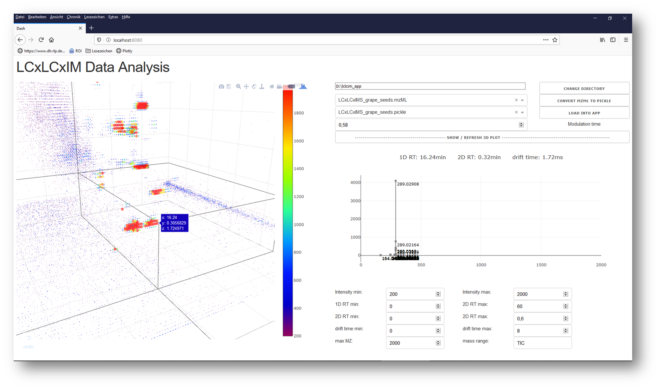Activate the pan tool for the 3D plot
The image size is (660, 389).
pyautogui.click(x=246, y=86)
